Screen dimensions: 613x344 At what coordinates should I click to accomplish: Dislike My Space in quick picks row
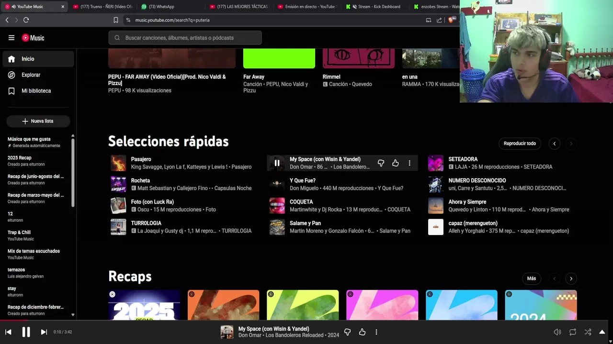tap(381, 163)
